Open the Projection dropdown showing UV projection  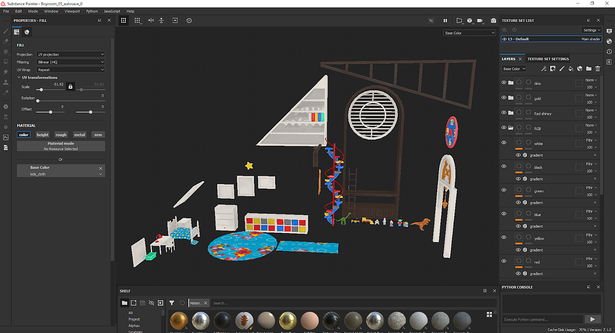tap(71, 55)
